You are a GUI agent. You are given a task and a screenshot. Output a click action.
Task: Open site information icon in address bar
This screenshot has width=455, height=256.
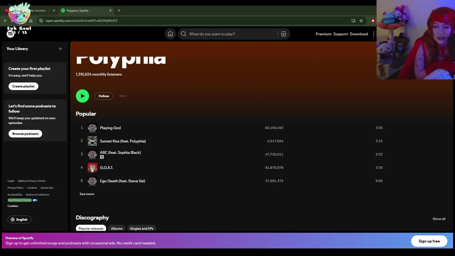41,21
